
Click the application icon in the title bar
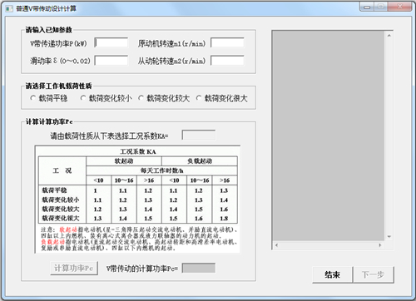[9, 8]
